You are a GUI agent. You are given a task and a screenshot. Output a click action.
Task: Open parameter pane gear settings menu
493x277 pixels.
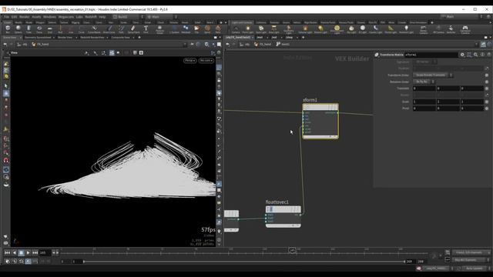coord(462,55)
